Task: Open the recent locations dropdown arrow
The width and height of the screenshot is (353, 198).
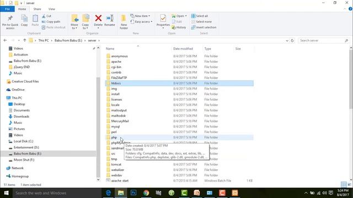Action: pos(19,40)
